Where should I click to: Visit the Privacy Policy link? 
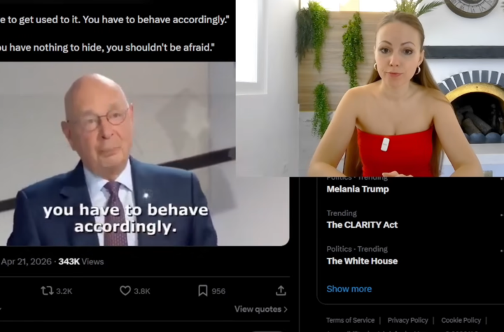point(407,319)
